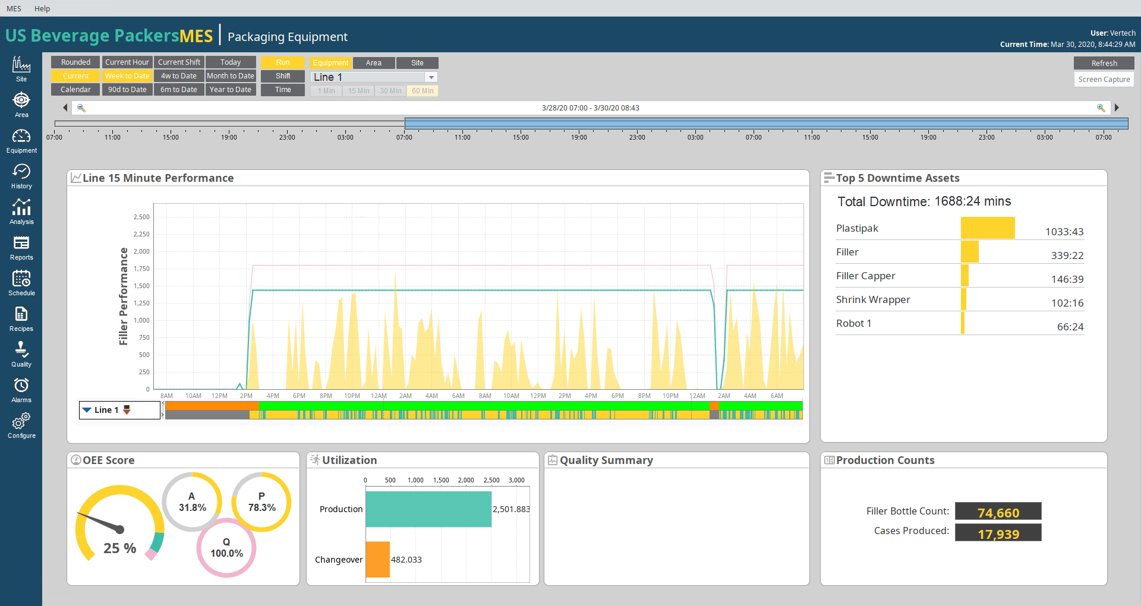This screenshot has height=606, width=1141.
Task: Click the Plastipak downtime bar
Action: tap(988, 228)
